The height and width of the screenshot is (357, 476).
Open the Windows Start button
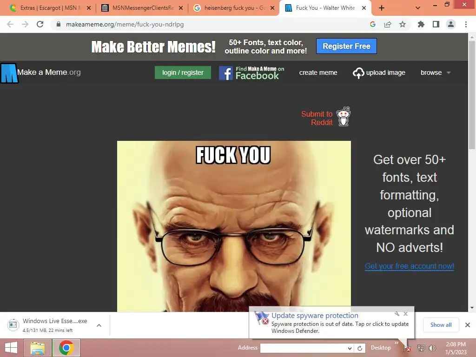click(12, 348)
